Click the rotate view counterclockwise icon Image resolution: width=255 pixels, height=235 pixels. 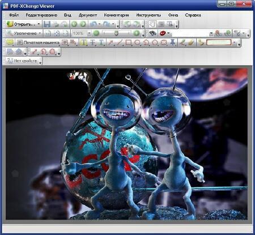(127, 24)
